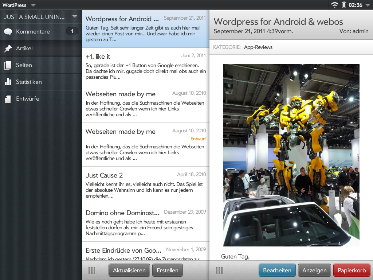
Task: Click the battery status icon
Action: 344,5
